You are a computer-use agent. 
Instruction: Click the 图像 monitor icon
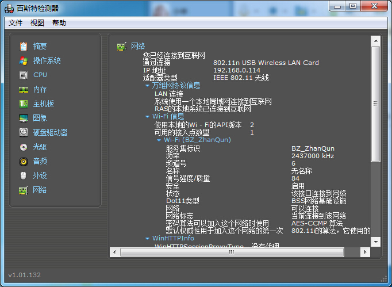tap(24, 118)
